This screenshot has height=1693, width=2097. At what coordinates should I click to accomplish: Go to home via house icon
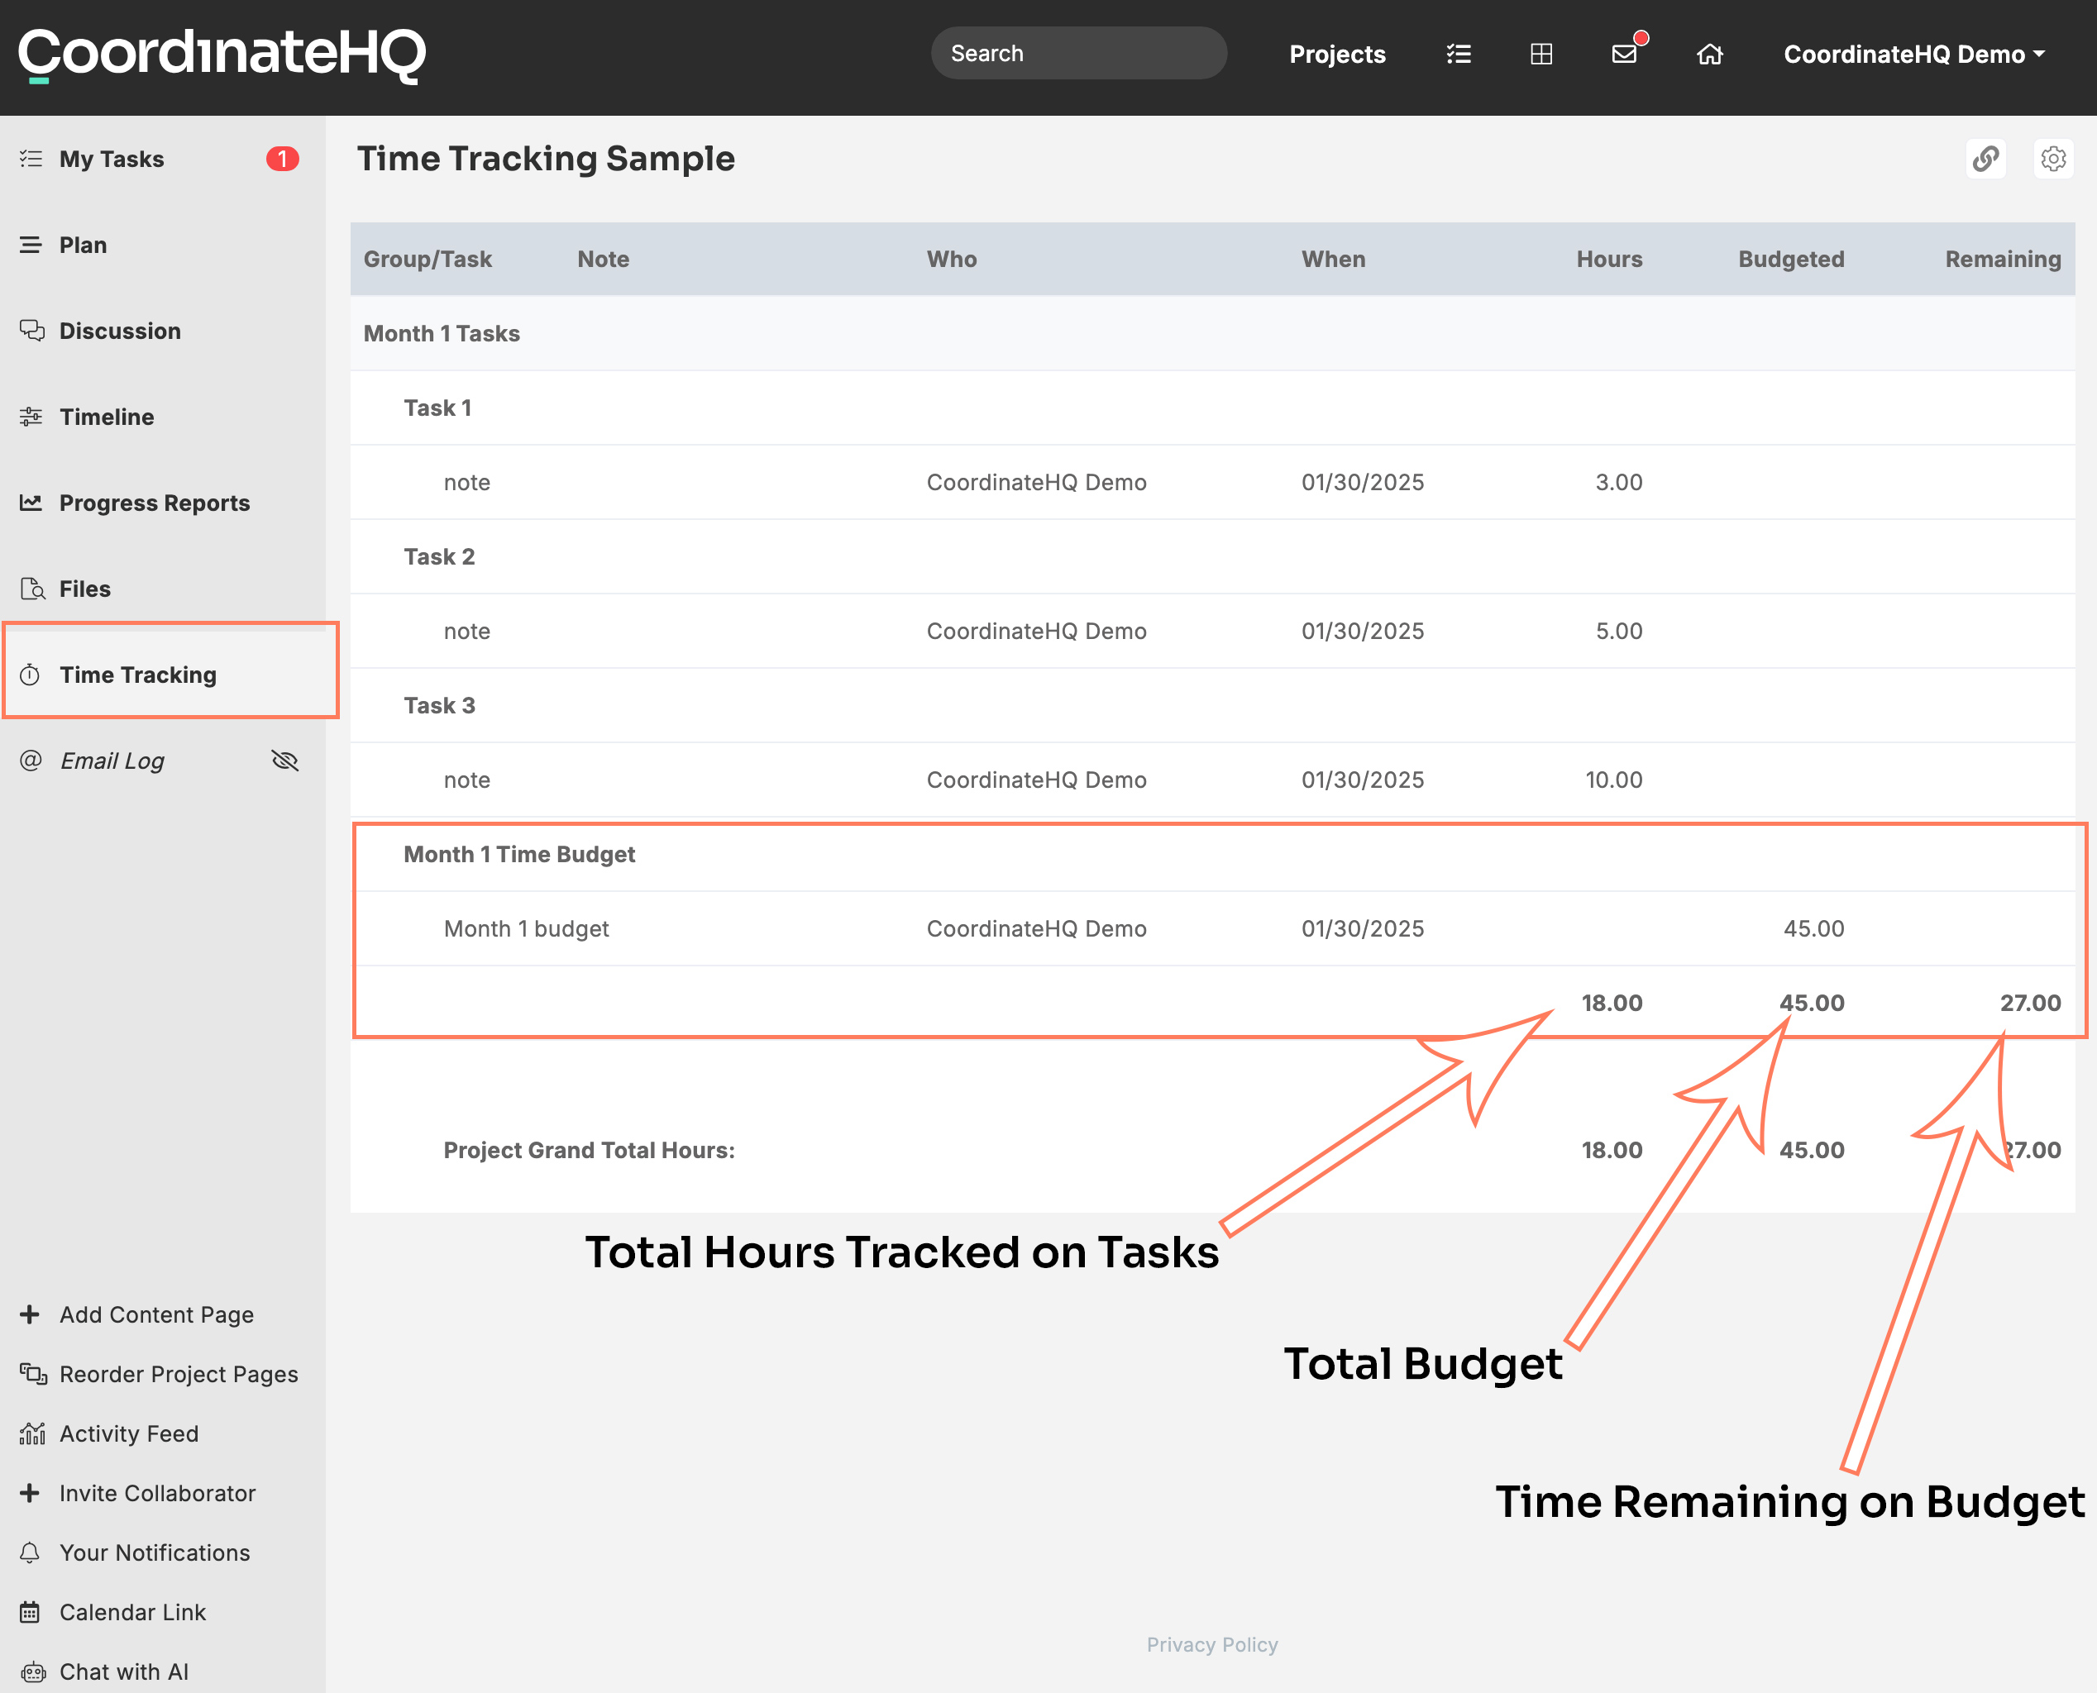(x=1710, y=55)
